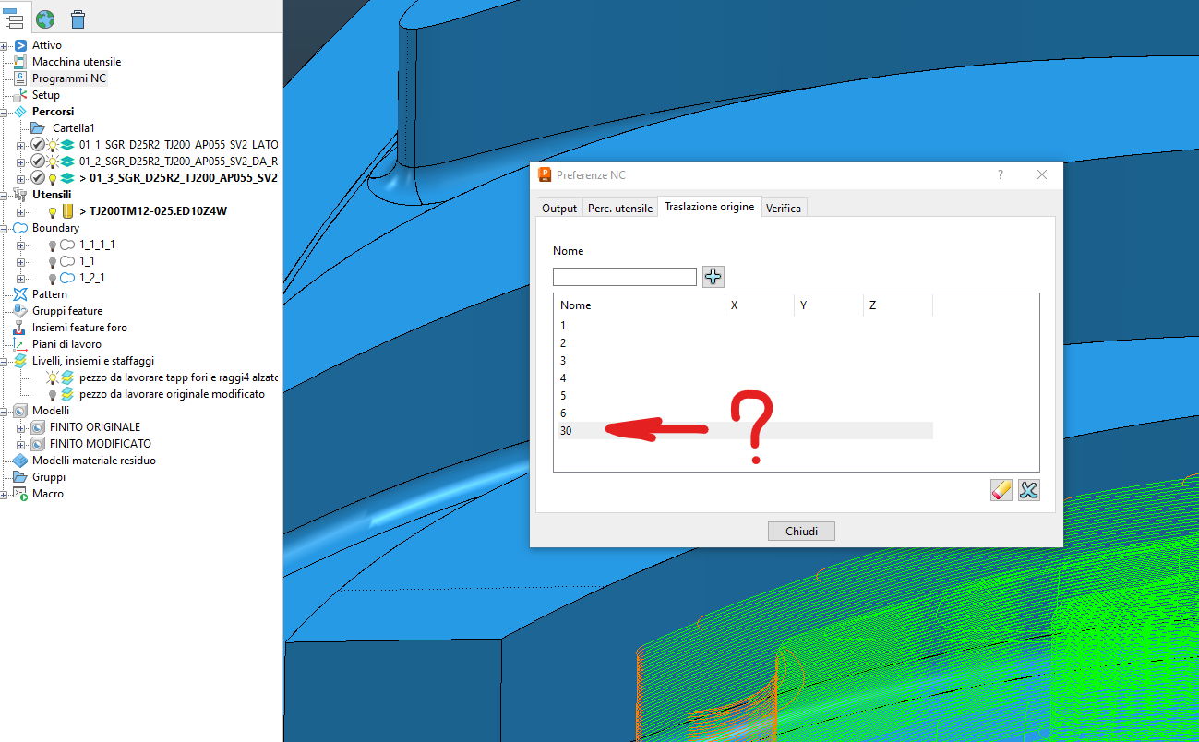The width and height of the screenshot is (1199, 742).
Task: Expand boundary 1_2_1 node
Action: coord(21,278)
